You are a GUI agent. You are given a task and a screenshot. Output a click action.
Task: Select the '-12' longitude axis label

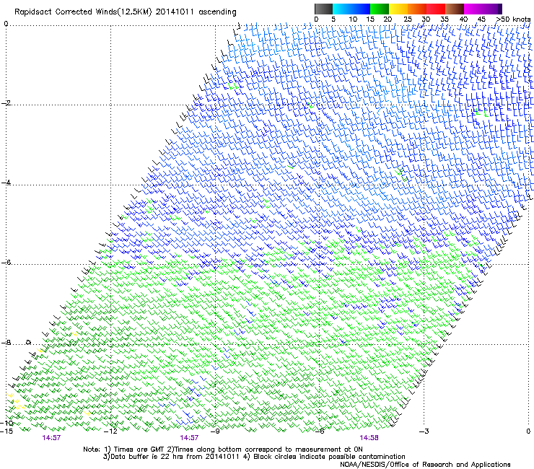110,431
